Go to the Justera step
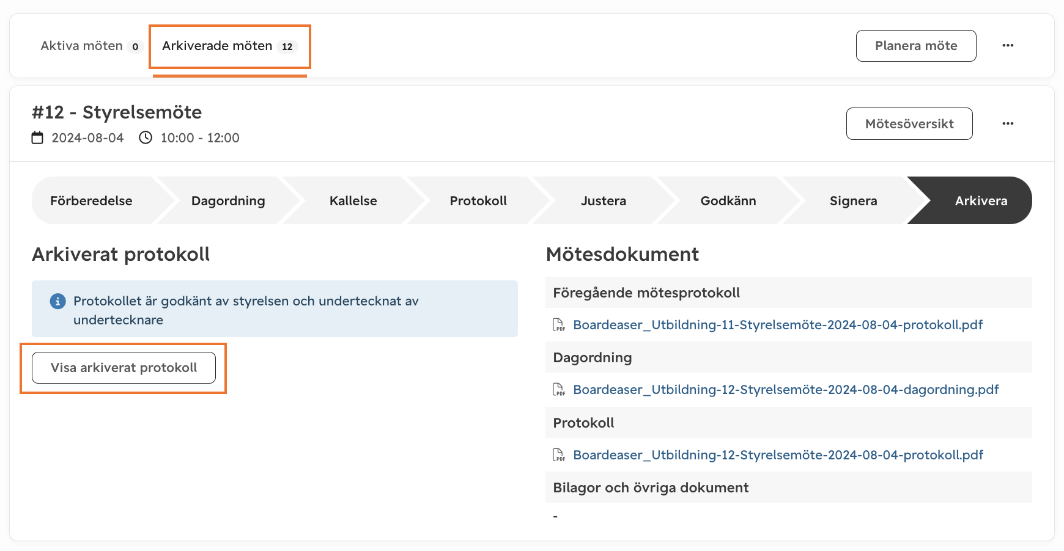The width and height of the screenshot is (1064, 551). [604, 200]
